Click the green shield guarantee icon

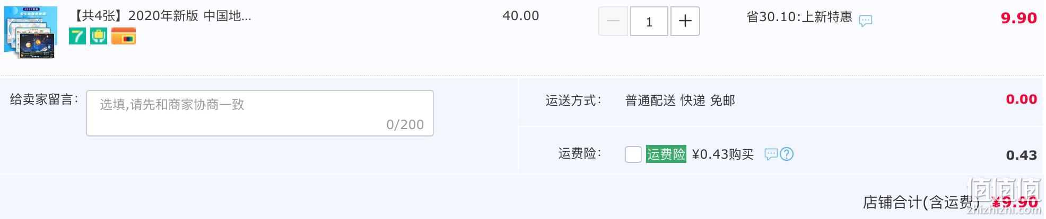tap(99, 36)
